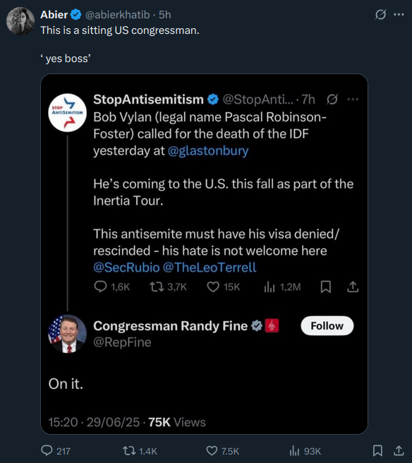View analytics showing 93K views
The width and height of the screenshot is (412, 463).
tap(305, 450)
